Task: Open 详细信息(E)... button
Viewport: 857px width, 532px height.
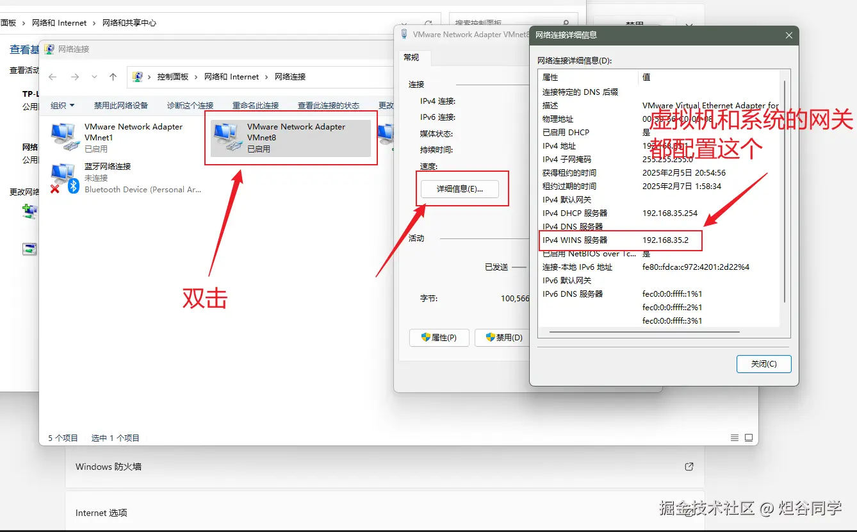Action: tap(459, 189)
